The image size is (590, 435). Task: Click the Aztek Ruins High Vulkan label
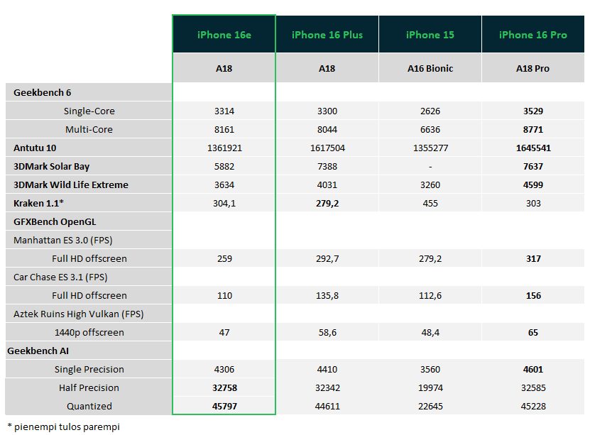coord(78,314)
